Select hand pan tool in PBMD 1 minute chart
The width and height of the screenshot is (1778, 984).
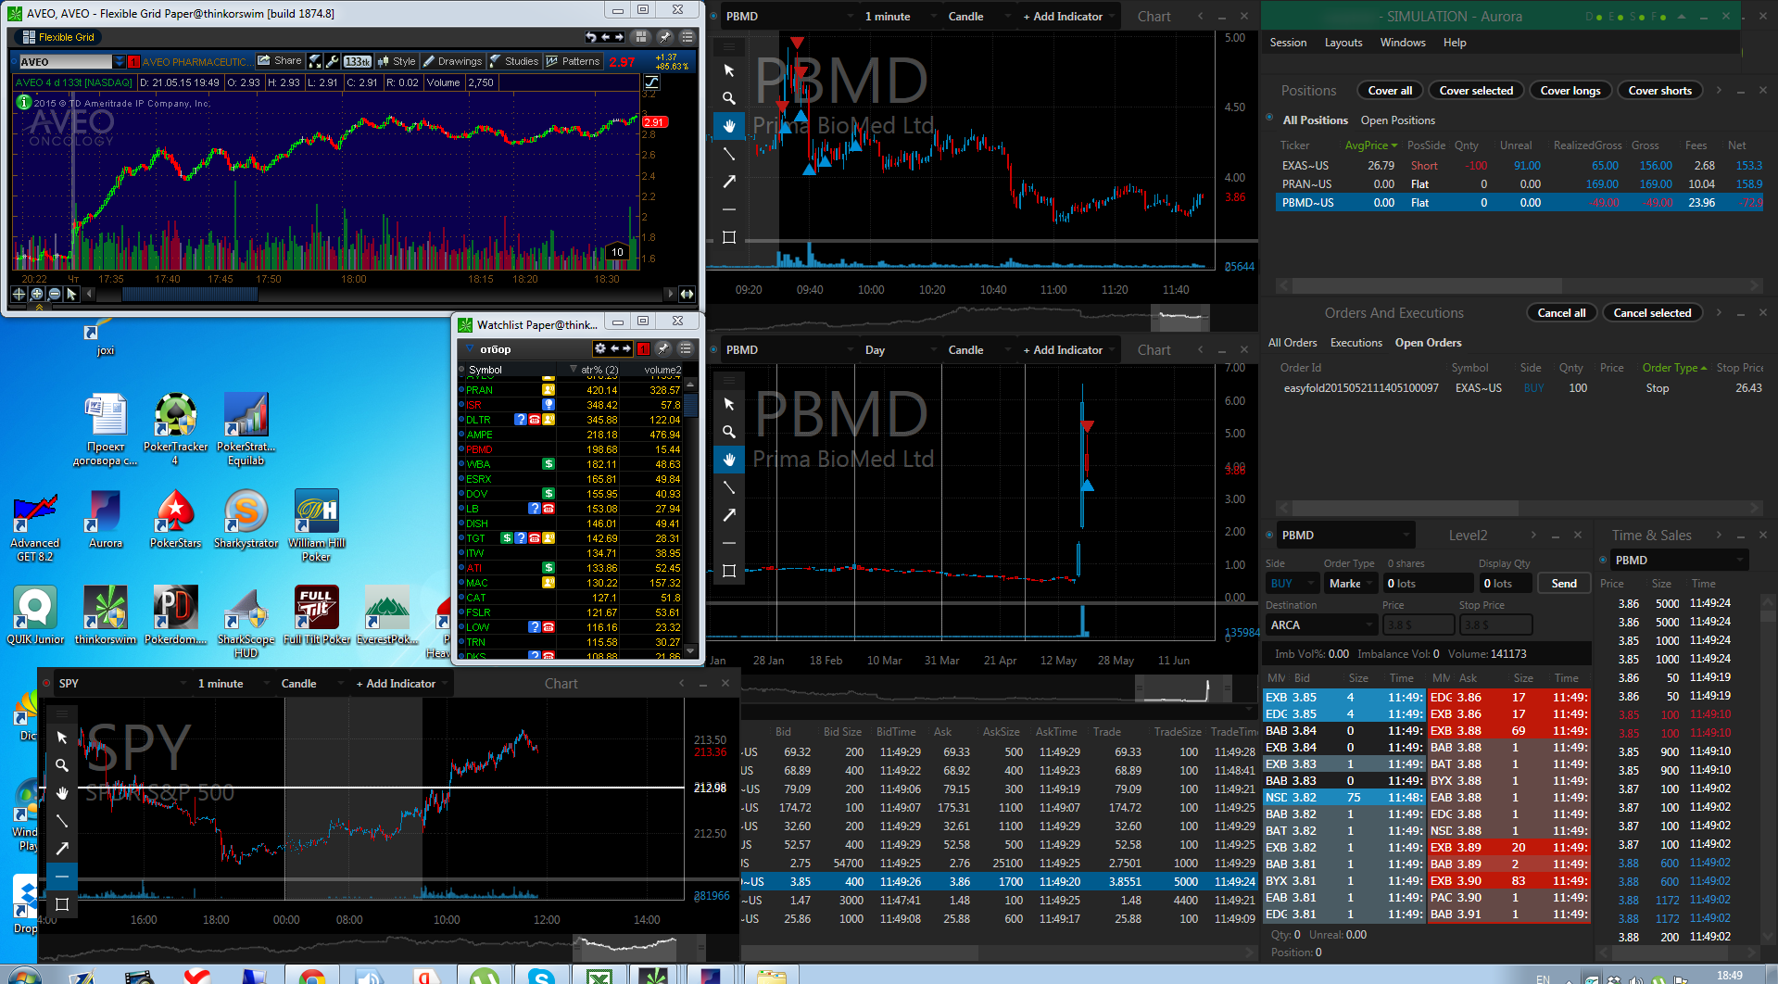pos(729,126)
